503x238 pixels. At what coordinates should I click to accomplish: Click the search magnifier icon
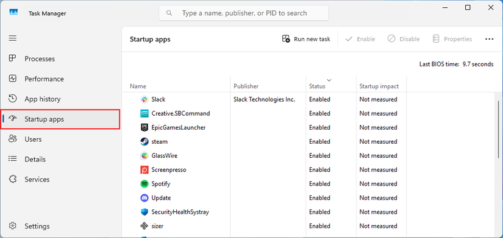(169, 13)
